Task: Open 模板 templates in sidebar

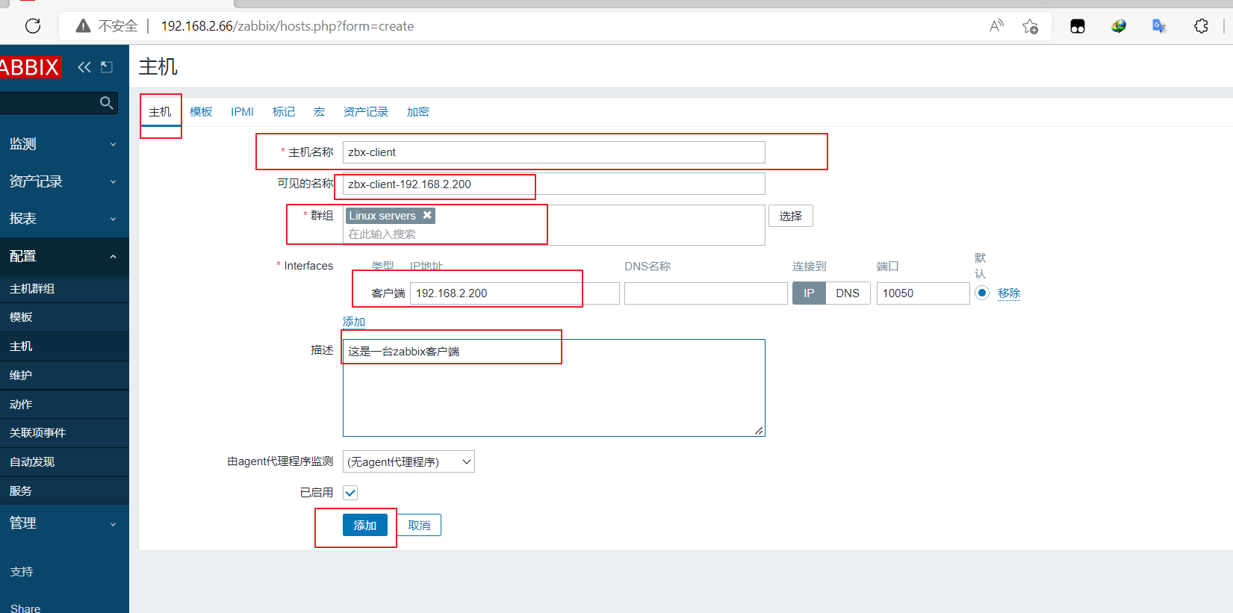Action: tap(64, 317)
